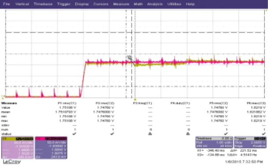Screen dimensions: 268x166
Task: Open the File menu
Action: 7,4
